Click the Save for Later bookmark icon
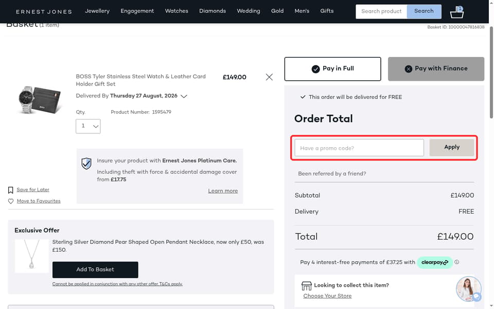The image size is (494, 309). 10,190
